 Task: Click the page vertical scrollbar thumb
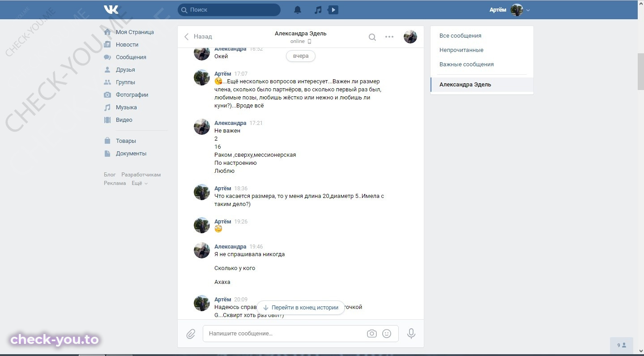[x=640, y=72]
